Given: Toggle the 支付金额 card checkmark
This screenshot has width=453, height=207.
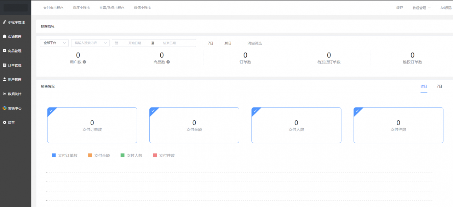Looking at the screenshot, I should (x=153, y=111).
